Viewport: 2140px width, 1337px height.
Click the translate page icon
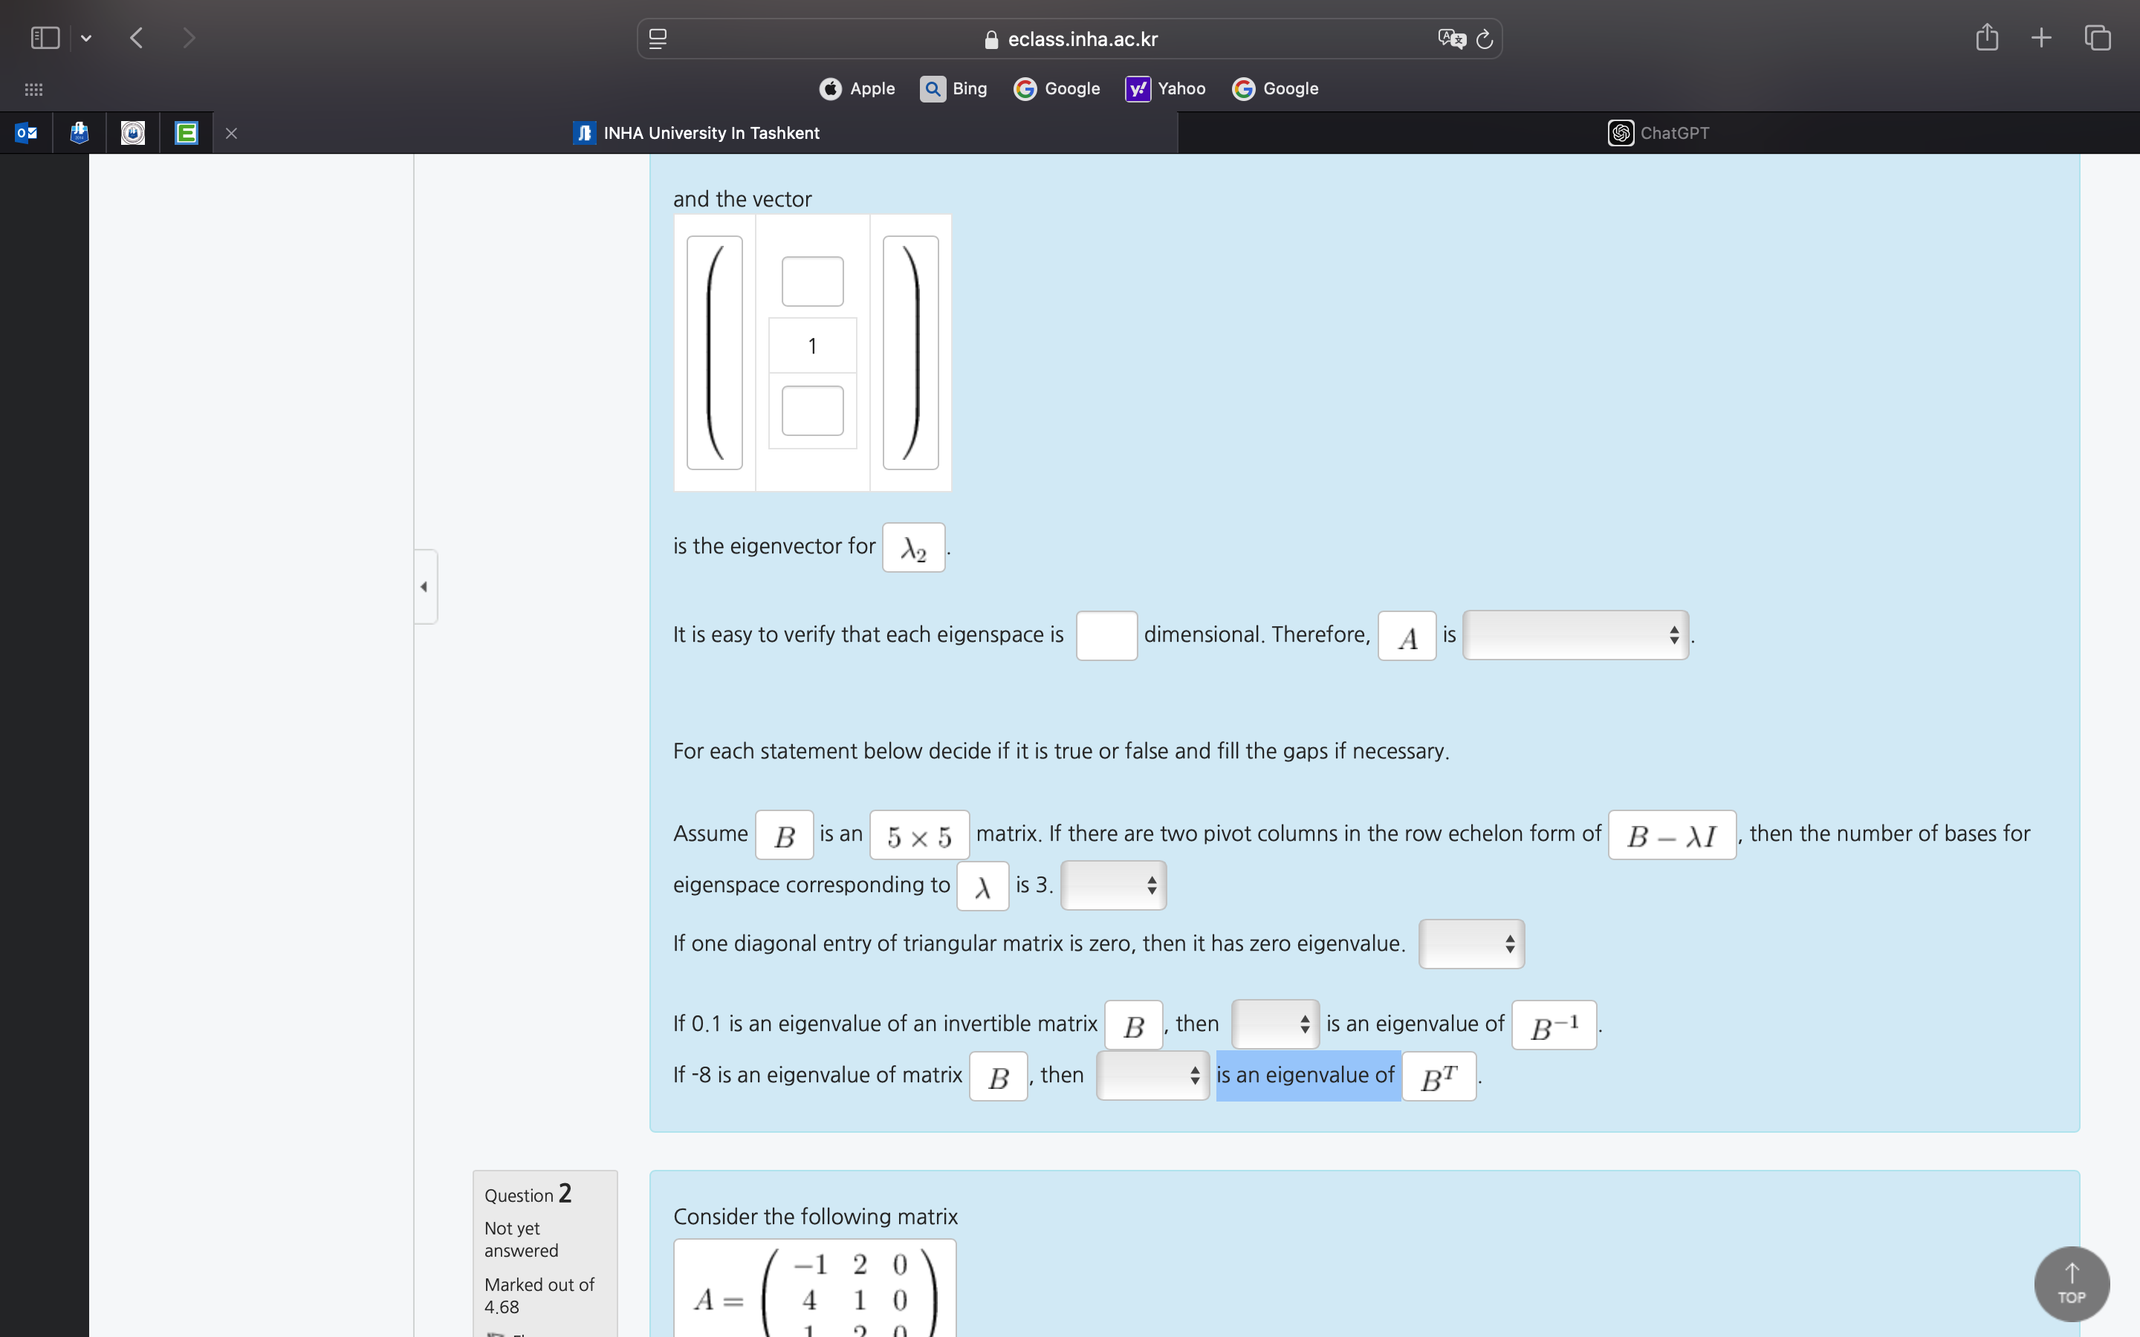[x=1451, y=39]
